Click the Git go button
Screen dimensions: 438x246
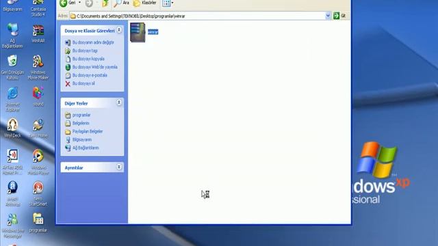[339, 16]
